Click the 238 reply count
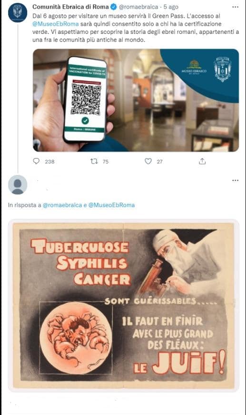 [x=49, y=161]
